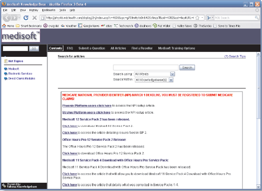Click the page scrollbar down arrow
This screenshot has height=191, width=262.
click(x=258, y=187)
